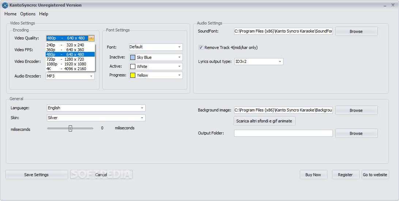
Task: Select 720p - 1280 x 720 quality option
Action: click(70, 59)
